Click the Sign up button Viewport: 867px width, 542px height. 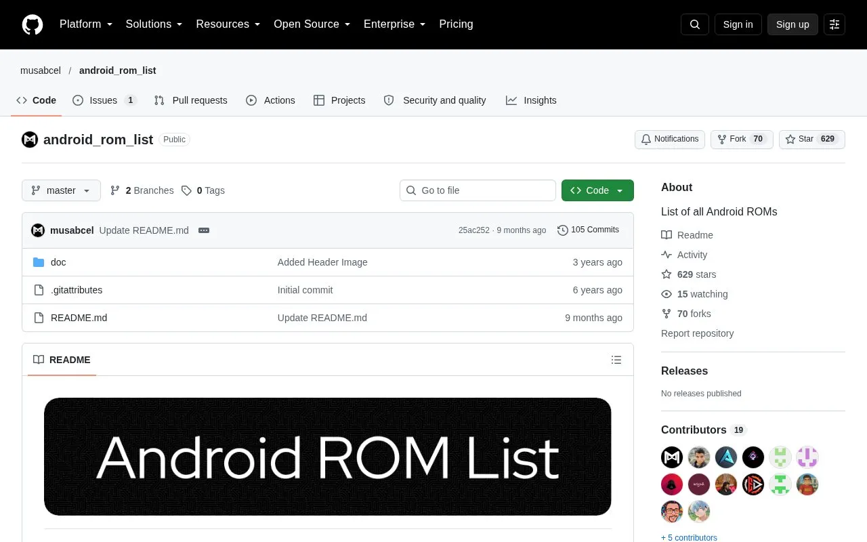(792, 24)
